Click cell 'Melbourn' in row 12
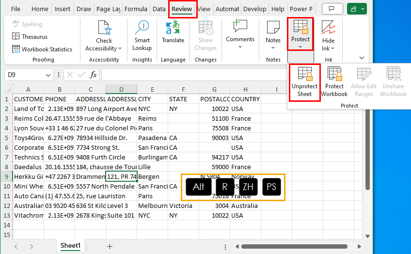Image resolution: width=411 pixels, height=254 pixels. tap(152, 206)
